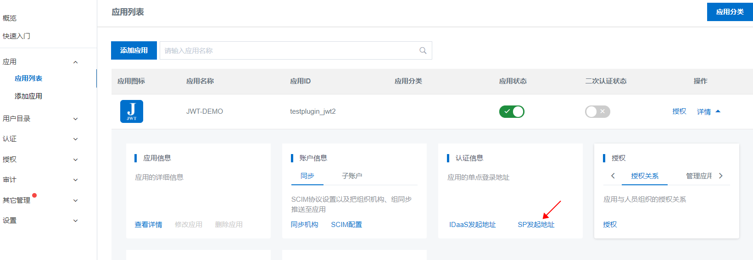Open 快速入门 in the sidebar

(x=17, y=36)
